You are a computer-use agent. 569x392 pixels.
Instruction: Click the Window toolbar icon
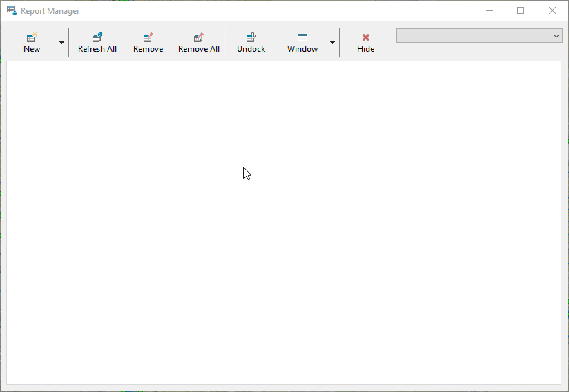pyautogui.click(x=302, y=37)
